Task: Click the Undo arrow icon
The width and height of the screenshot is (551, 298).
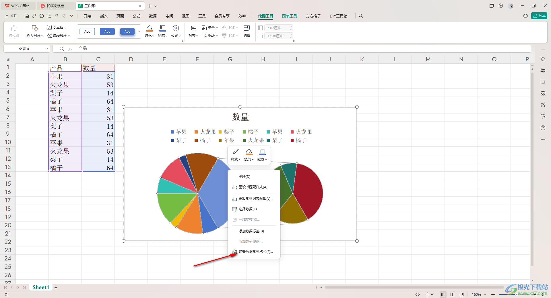Action: (x=57, y=16)
